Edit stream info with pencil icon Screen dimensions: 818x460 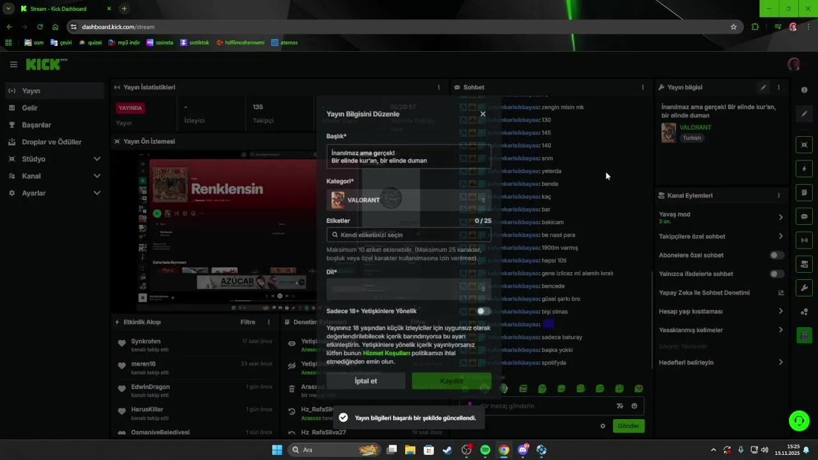763,88
